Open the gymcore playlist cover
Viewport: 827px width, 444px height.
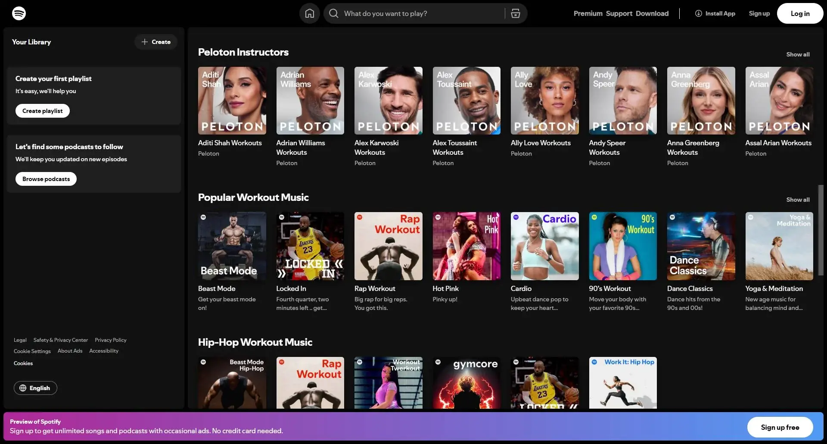tap(466, 383)
